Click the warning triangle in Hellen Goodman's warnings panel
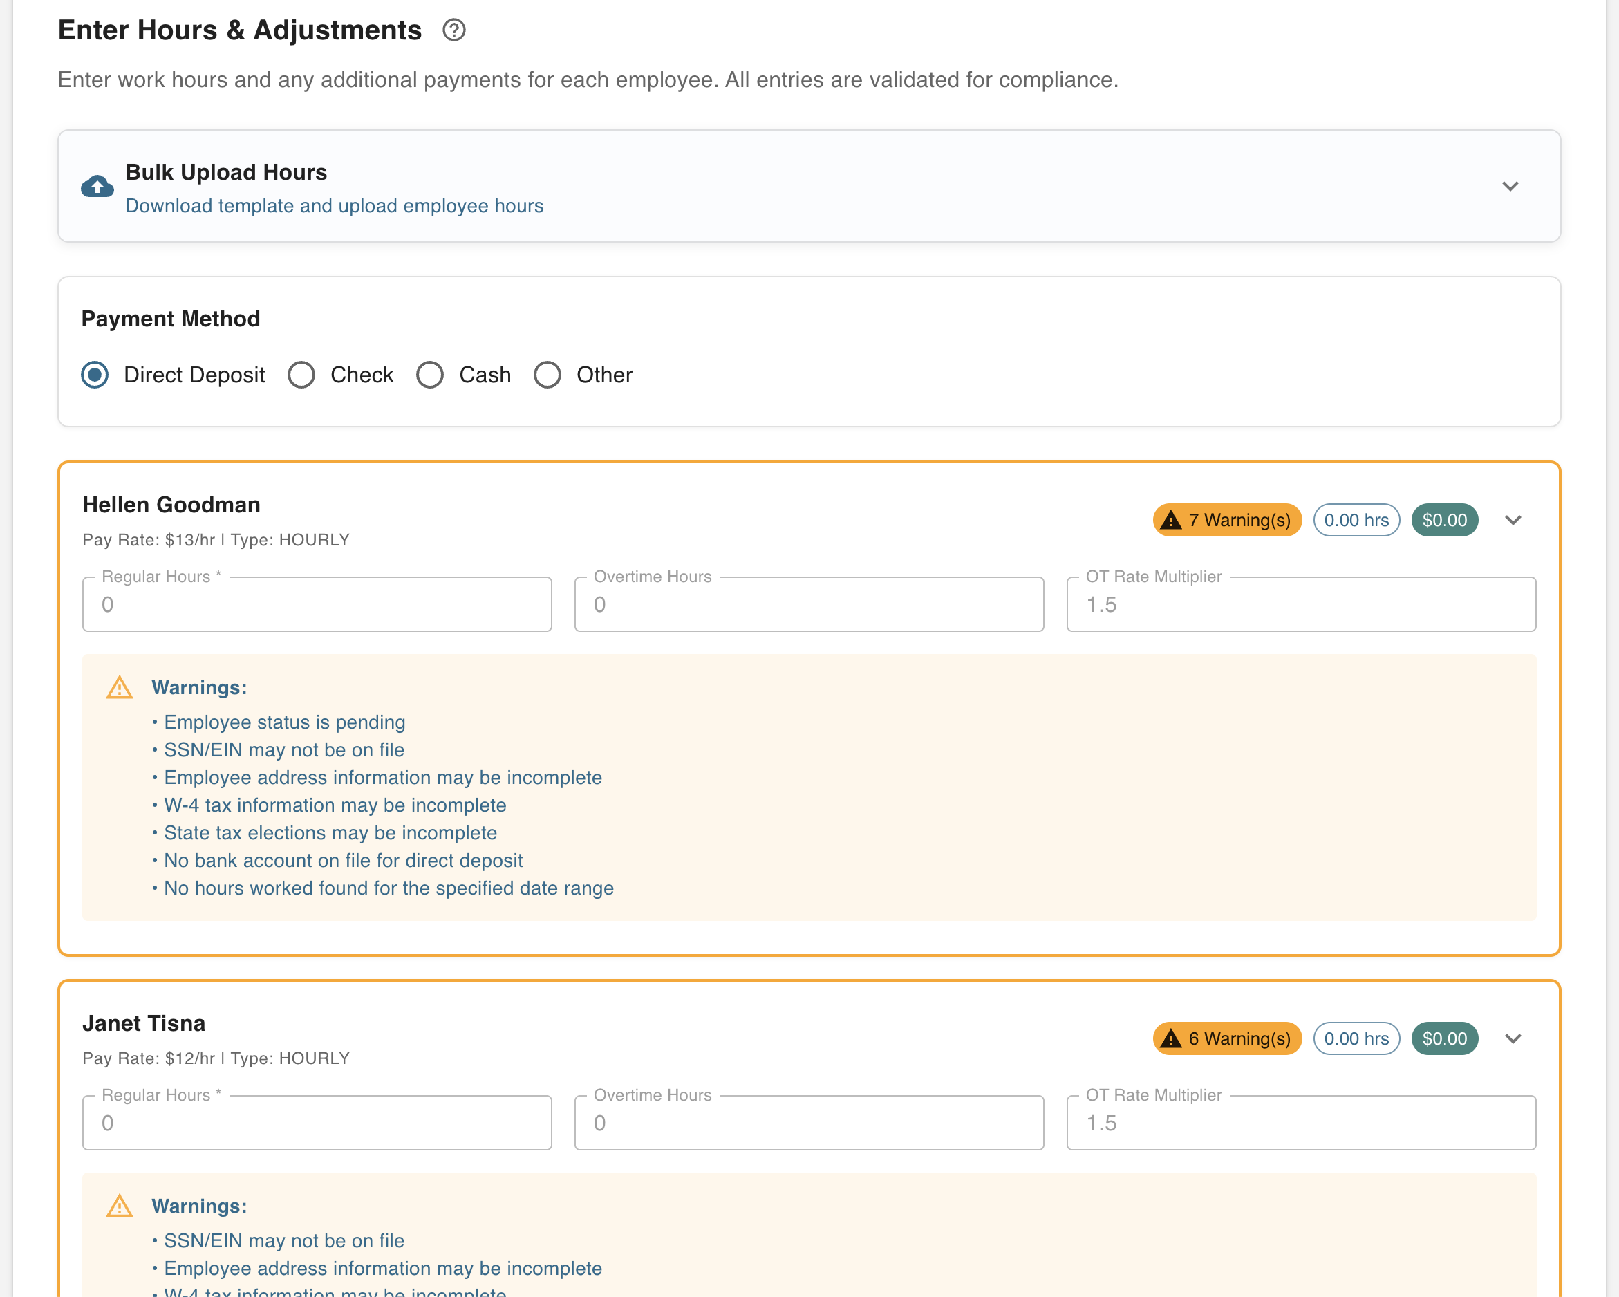This screenshot has height=1297, width=1619. point(120,687)
